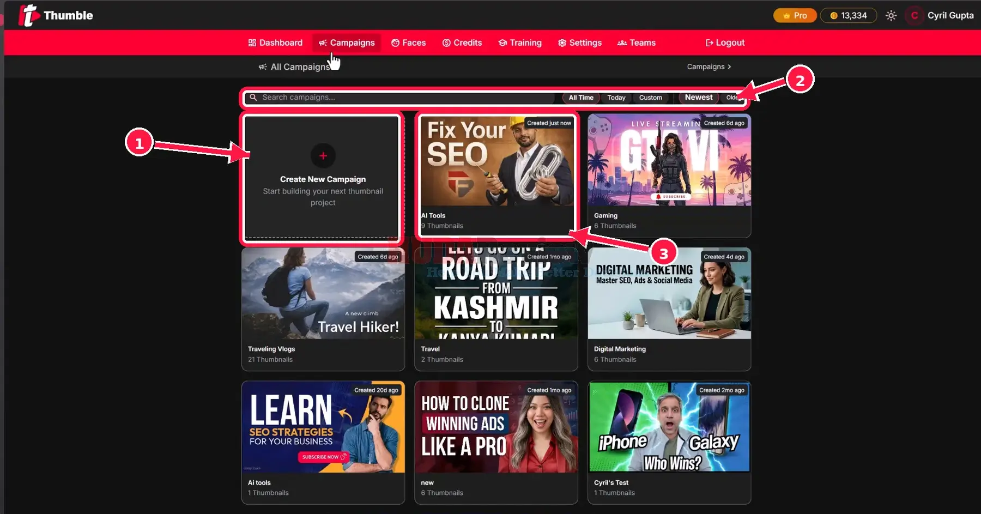Click the 'Digital Marketing' campaign name
This screenshot has width=981, height=514.
click(620, 349)
